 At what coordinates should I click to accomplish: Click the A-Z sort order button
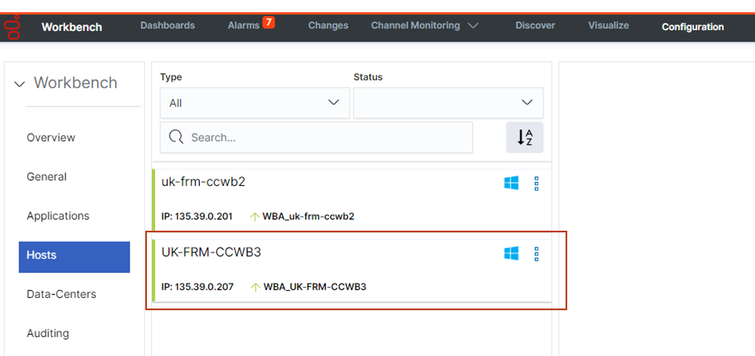click(x=524, y=137)
